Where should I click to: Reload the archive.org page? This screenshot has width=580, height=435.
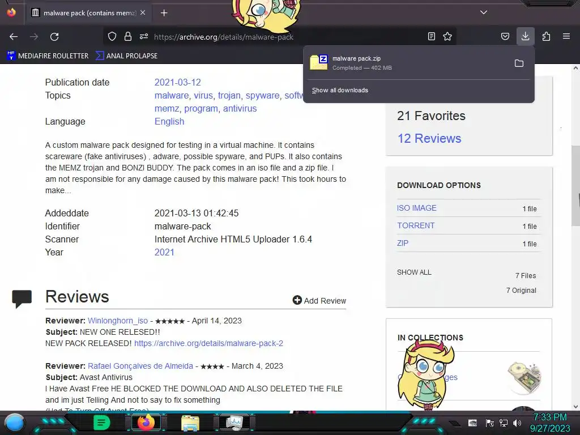(x=54, y=37)
